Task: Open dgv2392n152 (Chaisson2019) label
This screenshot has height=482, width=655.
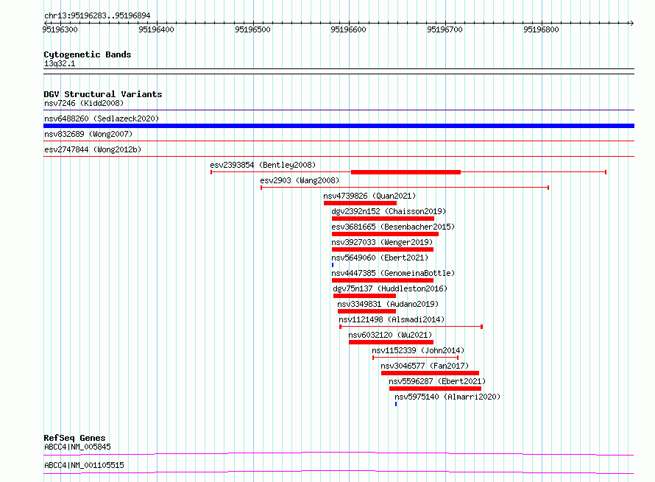Action: [389, 211]
